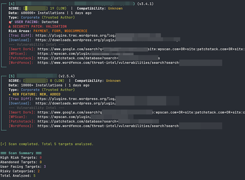Click the 'User Facing Targets: 3' line

click(23, 167)
